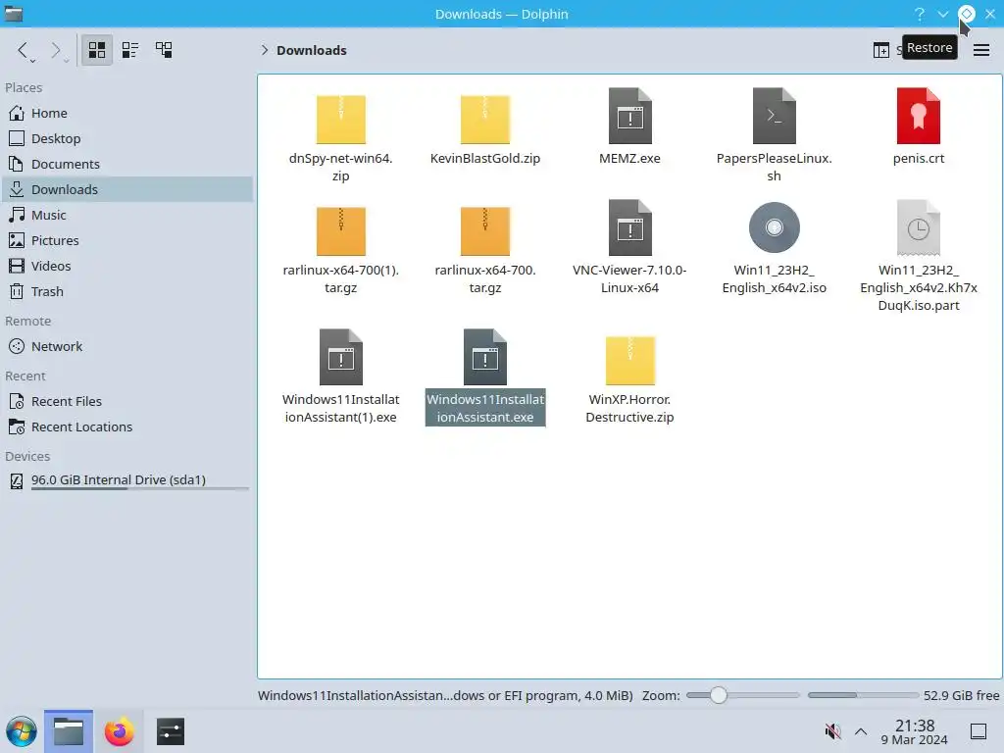Open System Settings taskbar icon

(x=171, y=731)
